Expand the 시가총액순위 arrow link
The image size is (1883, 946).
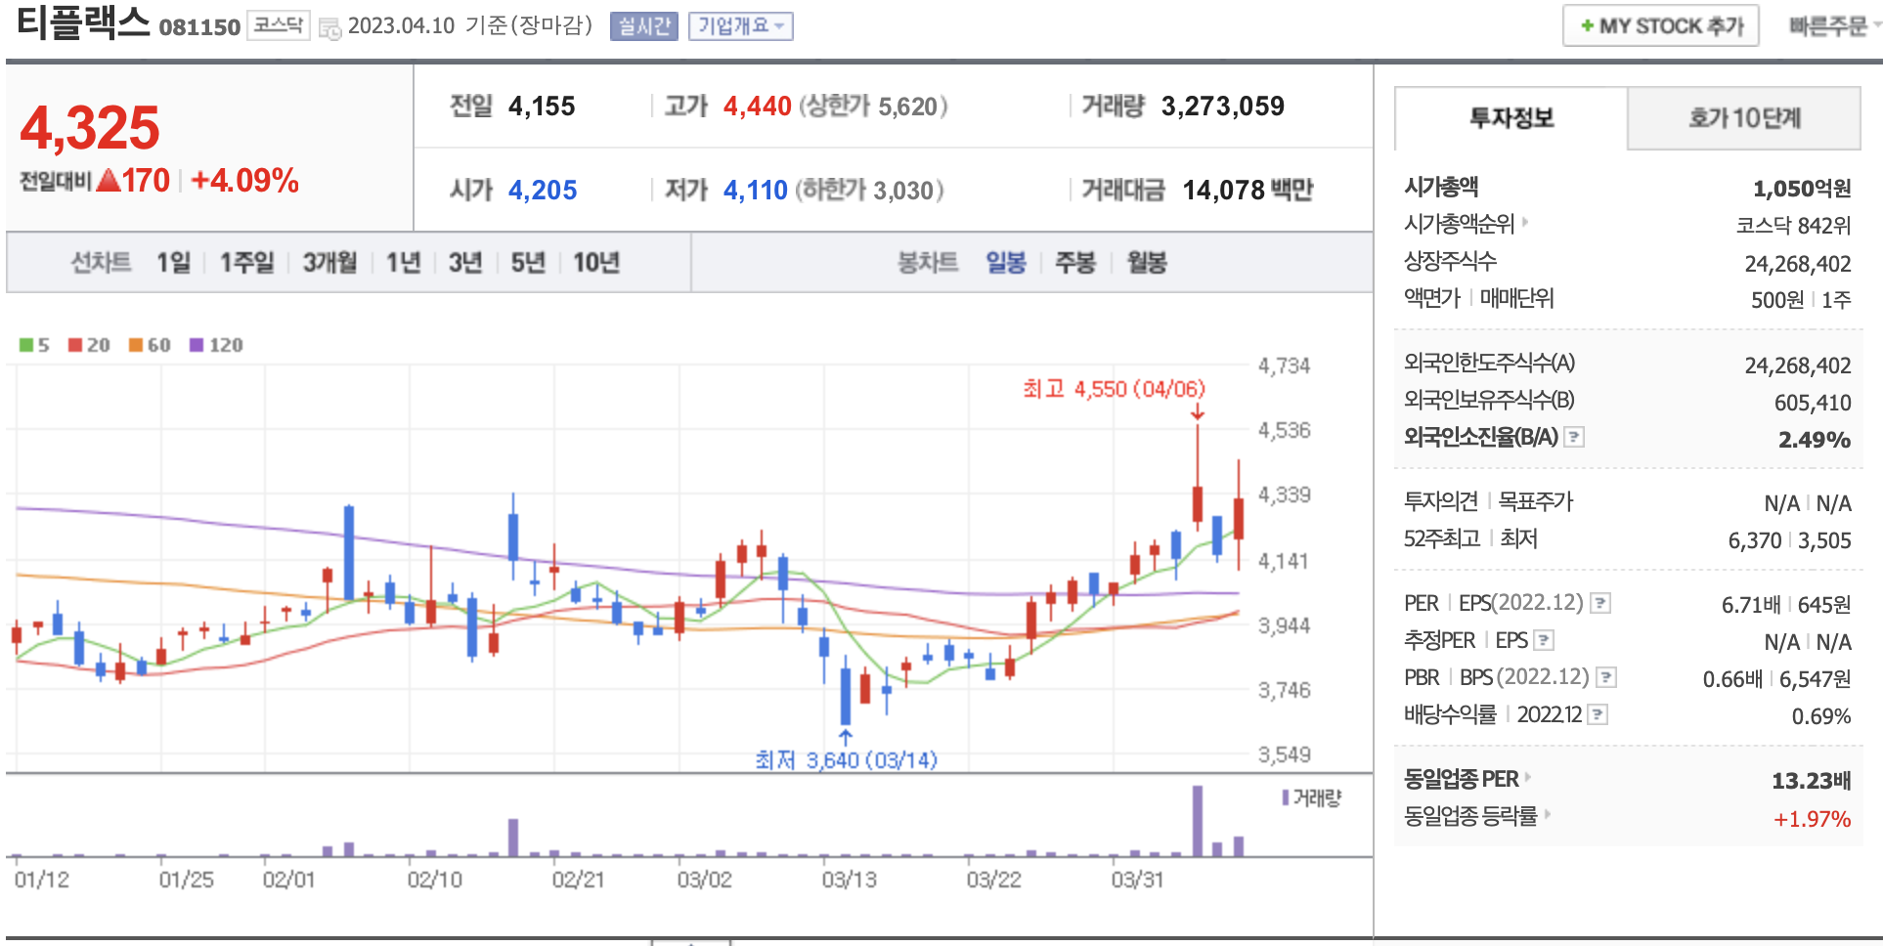(1524, 223)
